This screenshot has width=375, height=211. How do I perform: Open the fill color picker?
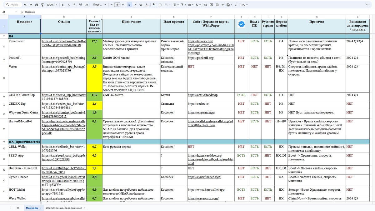point(154,5)
